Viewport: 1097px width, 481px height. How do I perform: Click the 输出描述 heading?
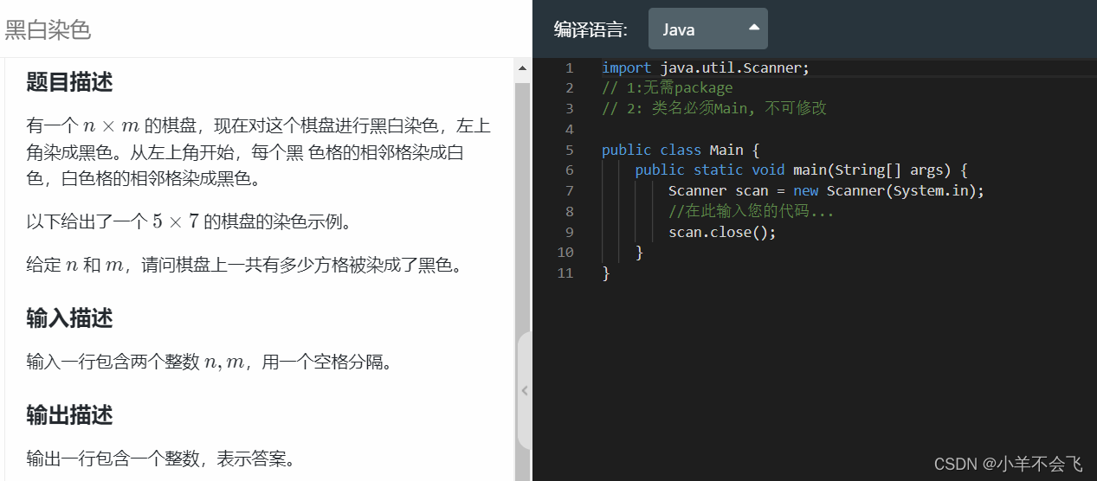pyautogui.click(x=69, y=415)
